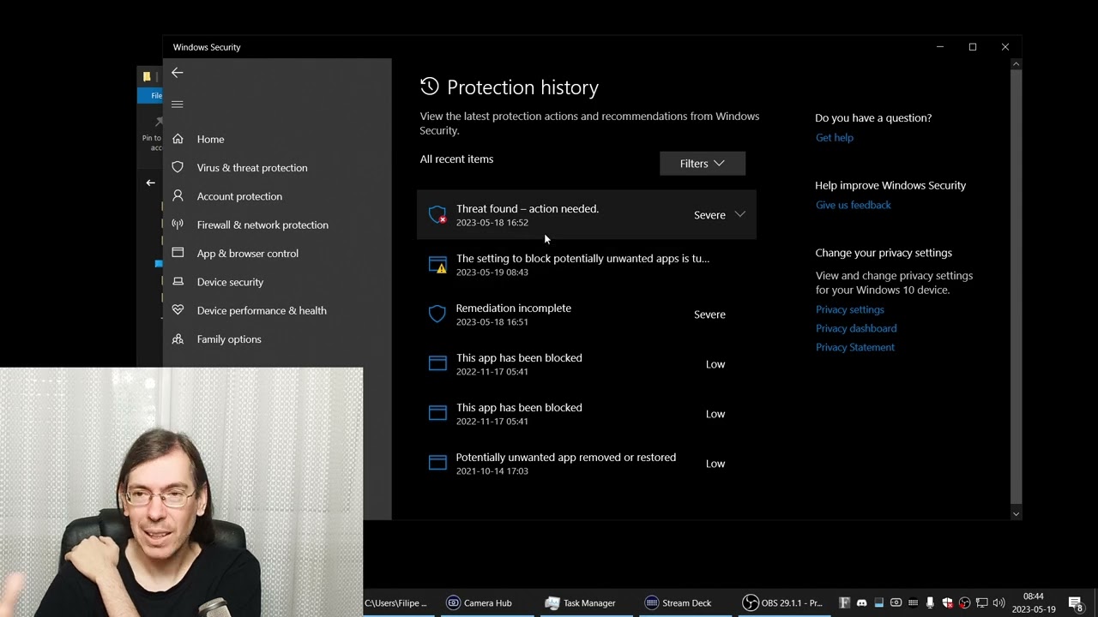Click the "2023-05-19 08:43" timestamp
The width and height of the screenshot is (1098, 617).
pos(492,273)
